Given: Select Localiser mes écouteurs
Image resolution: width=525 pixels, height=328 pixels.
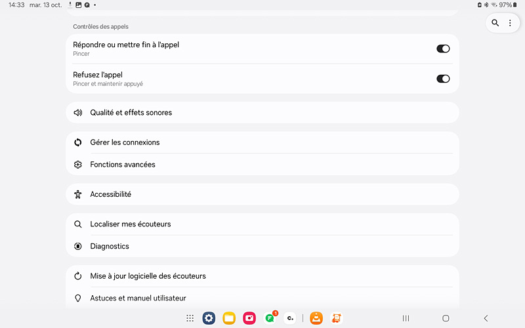Looking at the screenshot, I should click(262, 224).
